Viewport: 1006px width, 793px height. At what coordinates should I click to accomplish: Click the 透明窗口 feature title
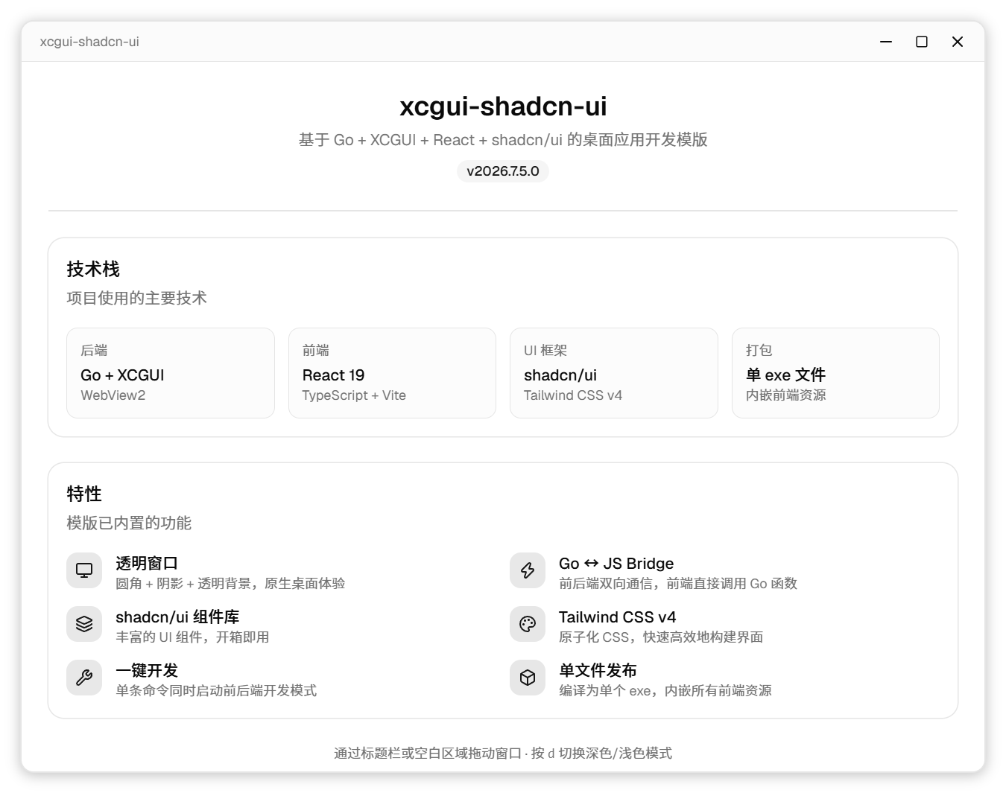(147, 564)
